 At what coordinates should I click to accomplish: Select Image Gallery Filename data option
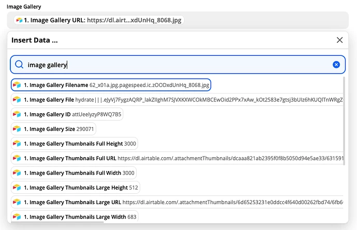coord(111,85)
